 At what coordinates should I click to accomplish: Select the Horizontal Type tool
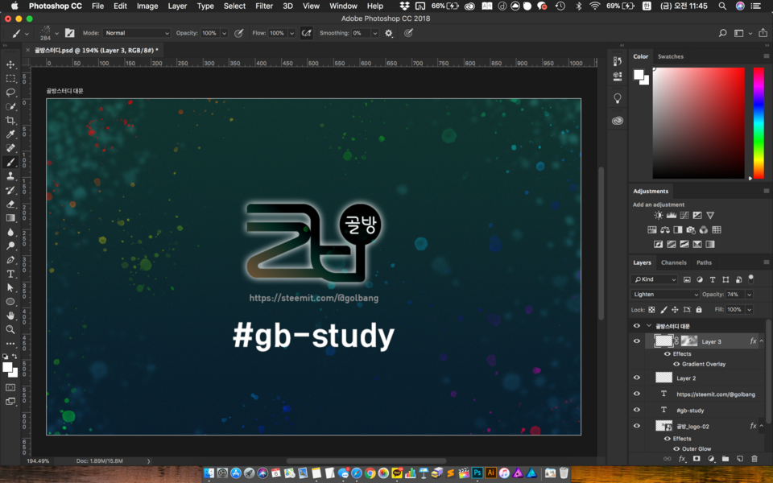click(x=10, y=274)
